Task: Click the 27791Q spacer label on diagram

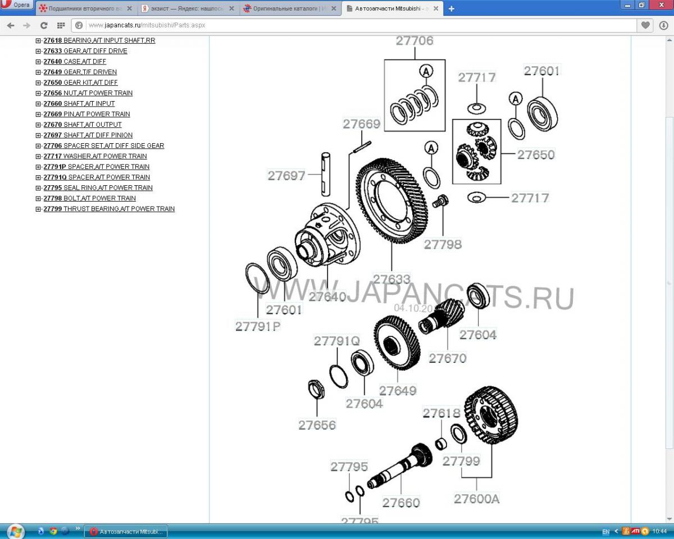Action: pyautogui.click(x=337, y=341)
